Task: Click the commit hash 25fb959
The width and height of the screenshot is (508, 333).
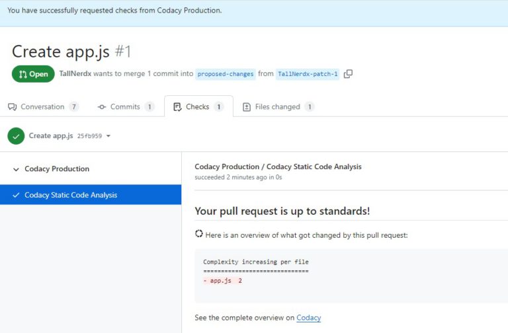Action: tap(89, 136)
